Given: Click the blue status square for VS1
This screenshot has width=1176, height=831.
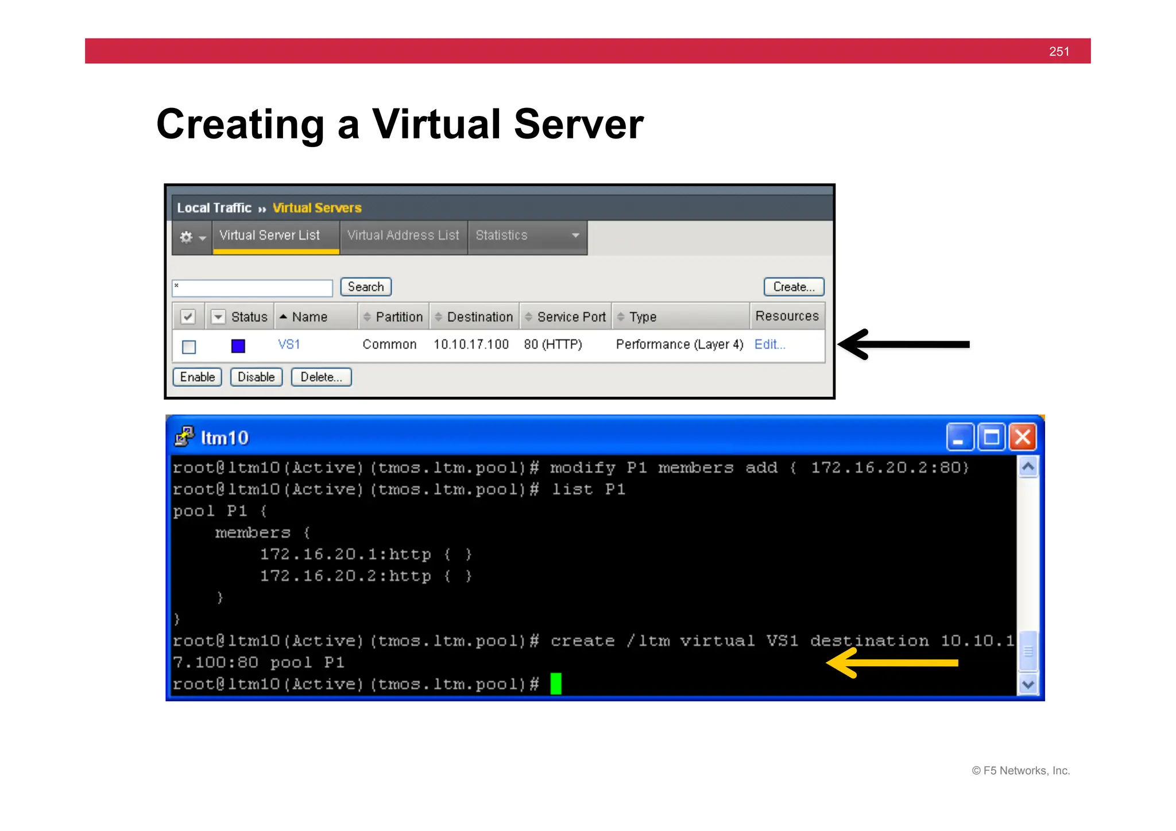Looking at the screenshot, I should point(238,346).
